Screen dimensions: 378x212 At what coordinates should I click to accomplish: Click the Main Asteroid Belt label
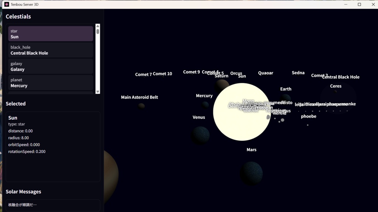click(139, 97)
